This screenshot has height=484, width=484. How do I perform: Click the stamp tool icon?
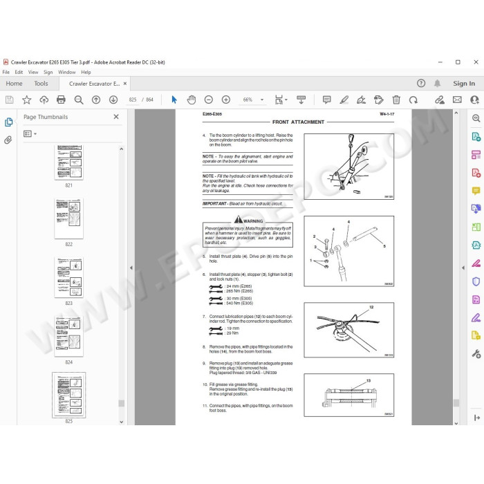[x=378, y=100]
